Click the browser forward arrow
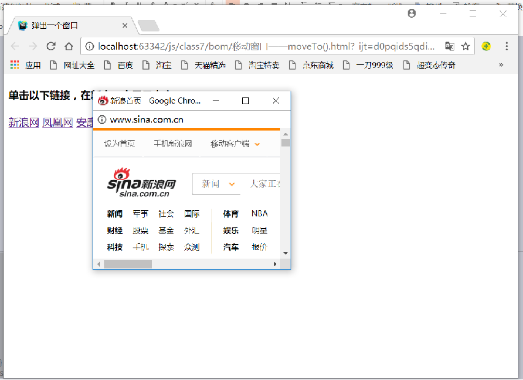523x380 pixels. (x=32, y=47)
